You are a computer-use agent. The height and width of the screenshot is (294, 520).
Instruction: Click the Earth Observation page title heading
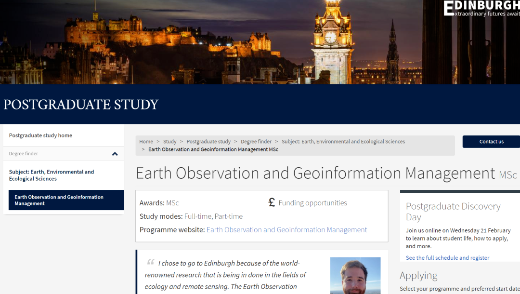pyautogui.click(x=326, y=173)
